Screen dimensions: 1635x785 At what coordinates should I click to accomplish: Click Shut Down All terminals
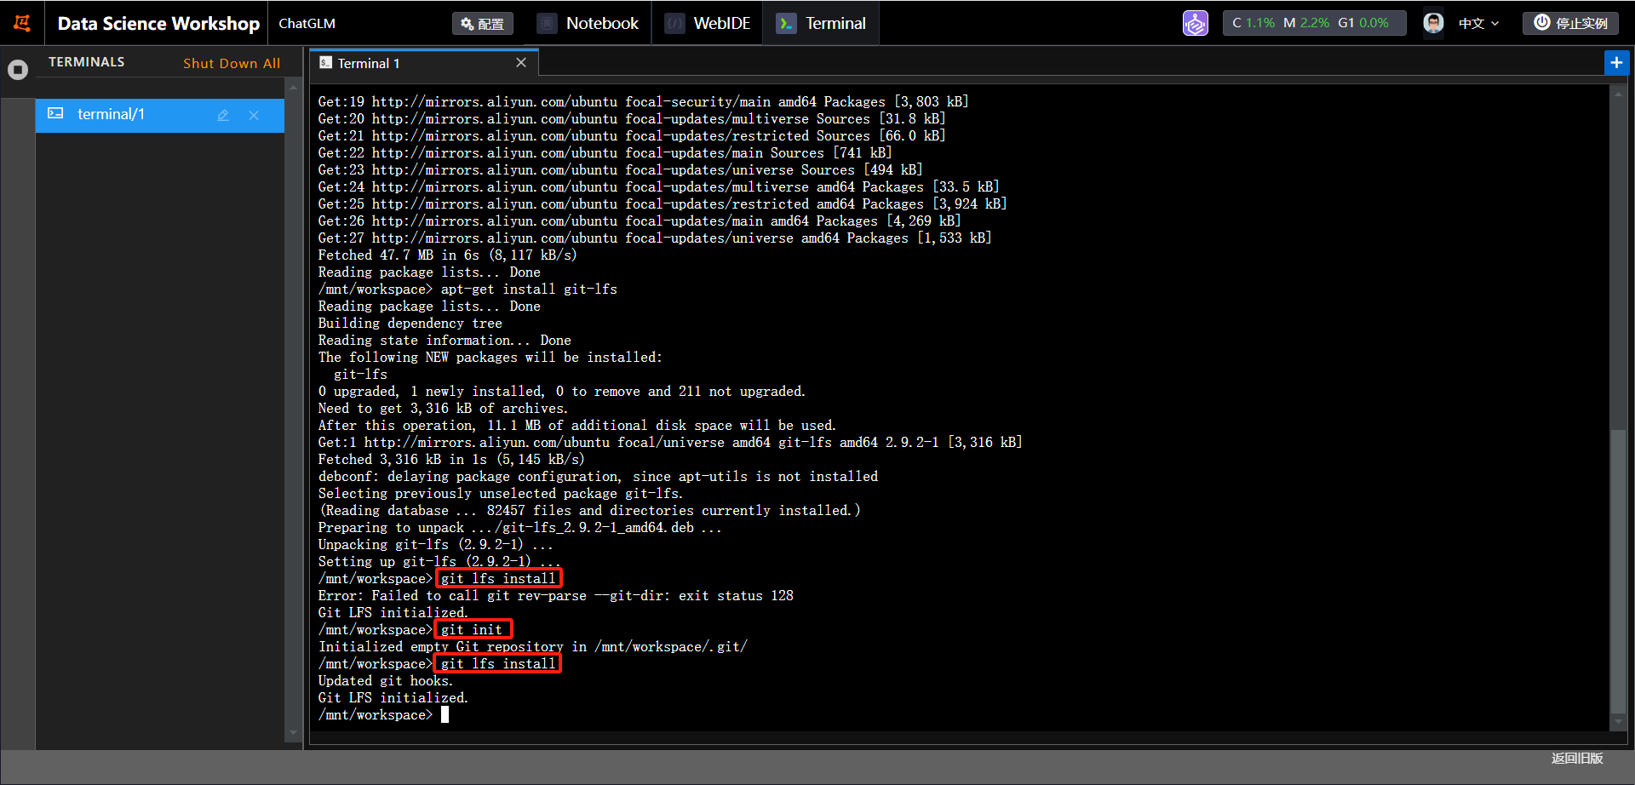coord(232,63)
